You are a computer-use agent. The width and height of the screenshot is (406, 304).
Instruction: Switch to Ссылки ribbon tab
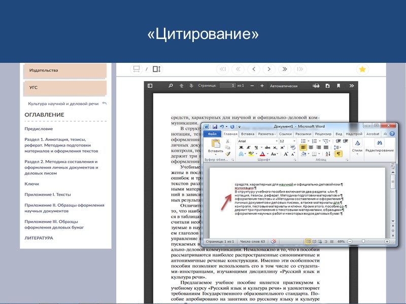point(285,134)
